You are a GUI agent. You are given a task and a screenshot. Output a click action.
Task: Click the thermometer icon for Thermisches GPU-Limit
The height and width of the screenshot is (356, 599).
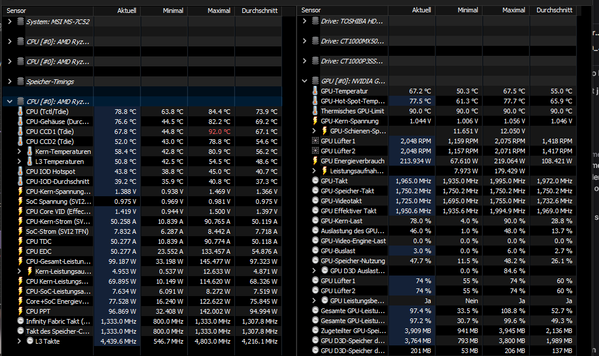[315, 110]
